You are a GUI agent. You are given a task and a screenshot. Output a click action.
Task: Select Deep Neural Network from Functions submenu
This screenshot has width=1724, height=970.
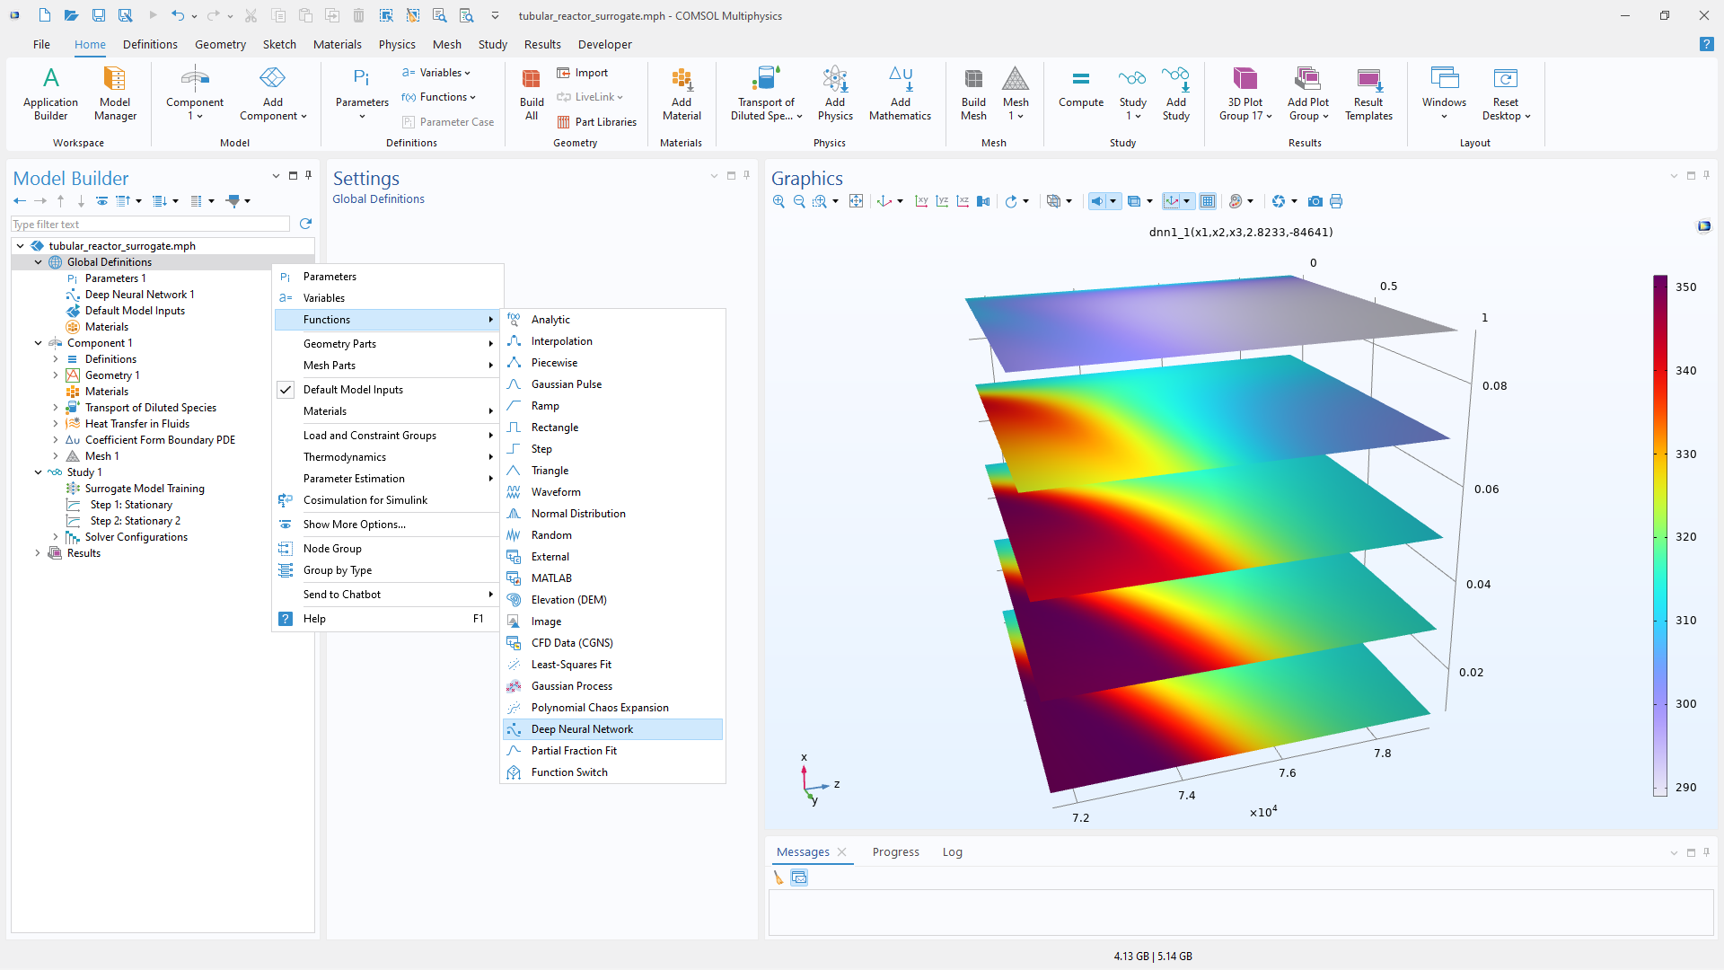tap(613, 729)
